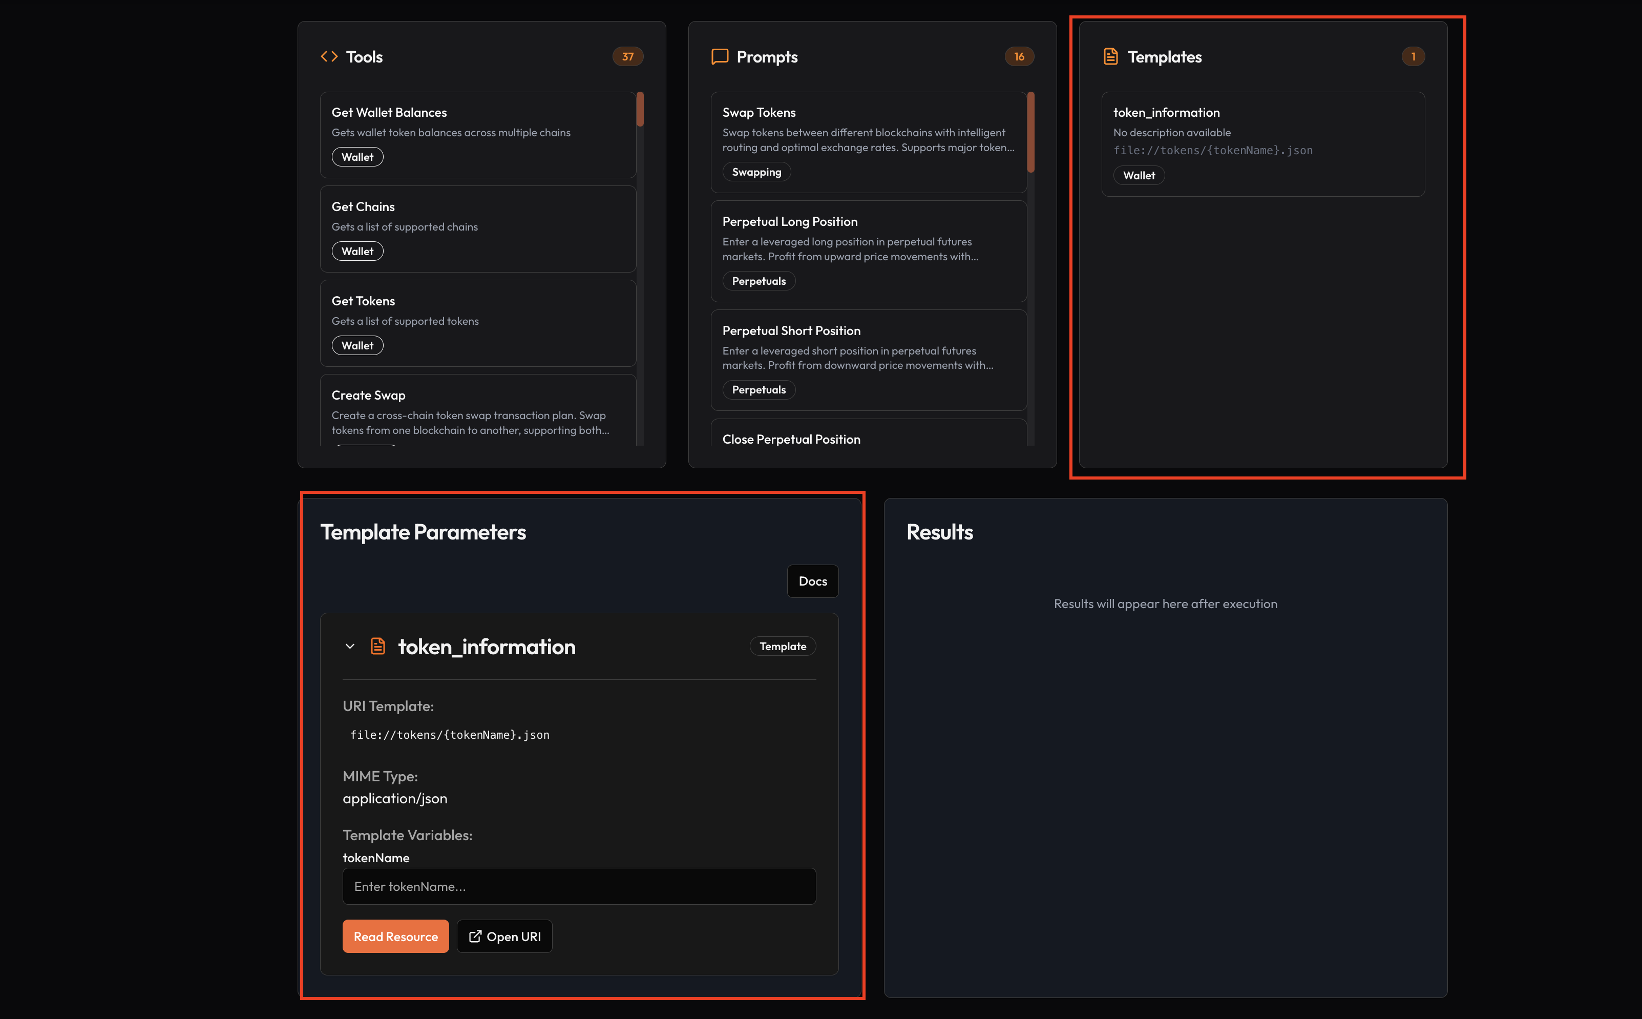
Task: Click the Tools count badge 37
Action: point(627,56)
